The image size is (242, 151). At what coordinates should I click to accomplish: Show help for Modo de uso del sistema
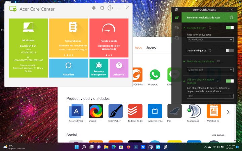(218, 61)
